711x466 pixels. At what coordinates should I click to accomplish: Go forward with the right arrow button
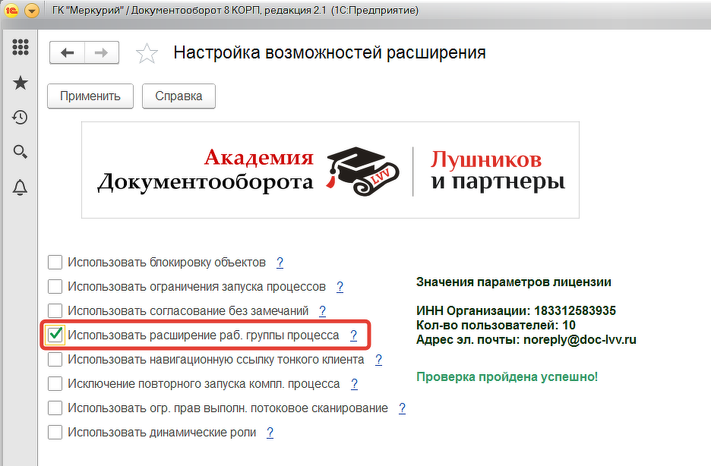(102, 52)
